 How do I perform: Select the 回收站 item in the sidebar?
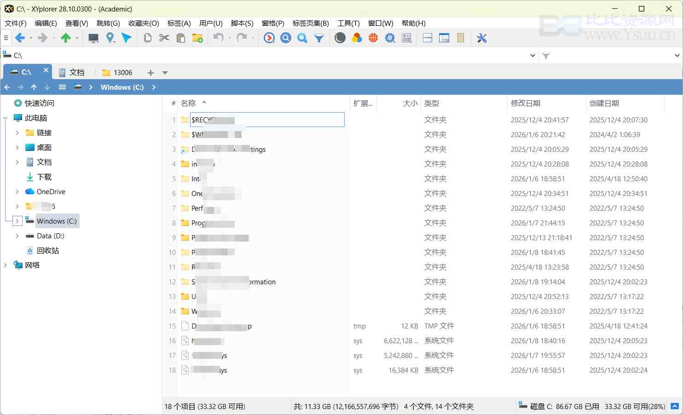tap(47, 250)
